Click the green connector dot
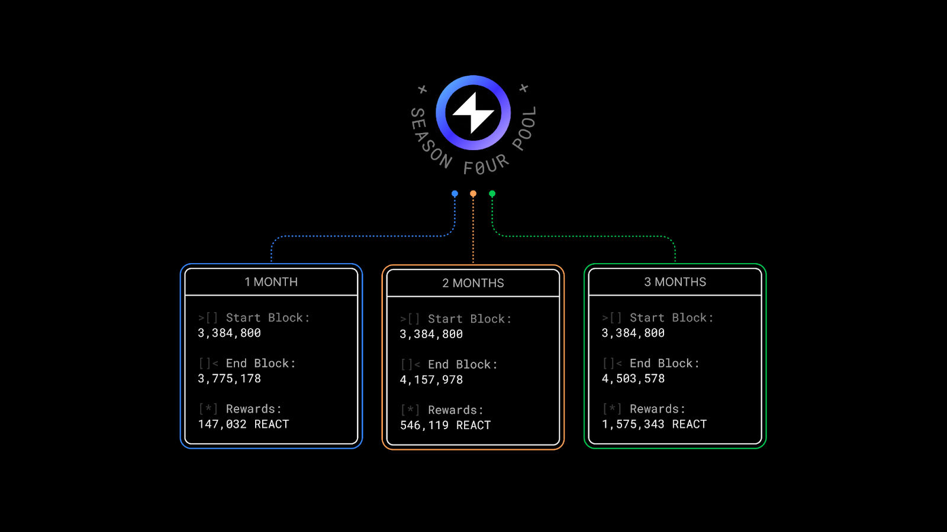 (492, 194)
